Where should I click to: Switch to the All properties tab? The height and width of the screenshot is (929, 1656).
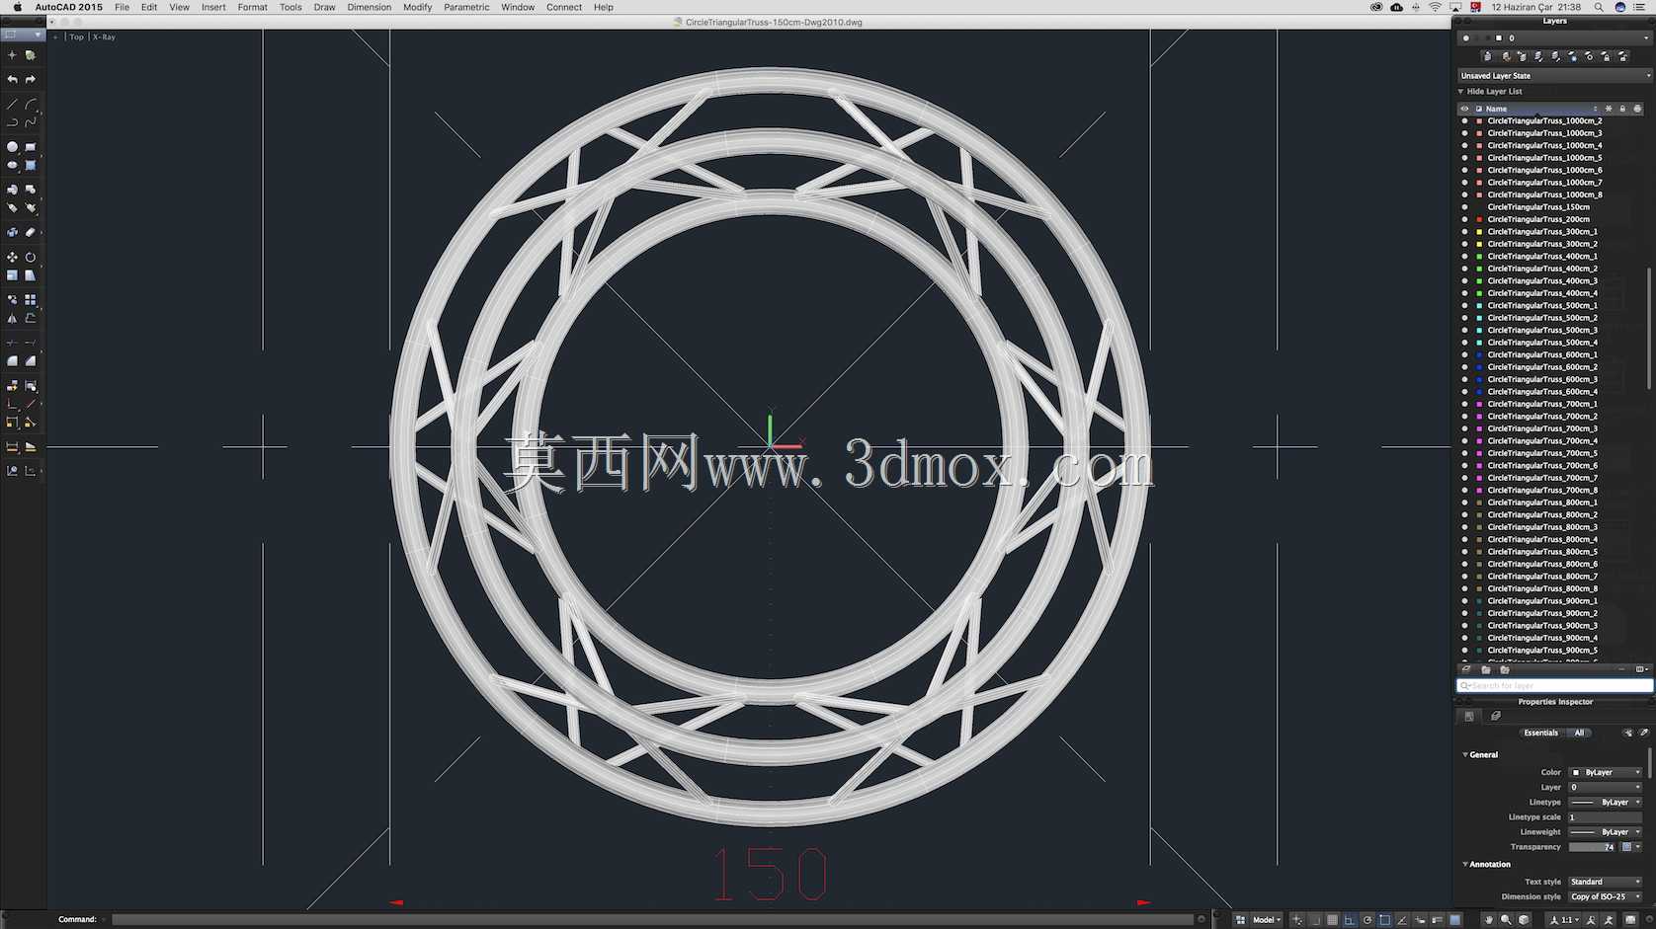pos(1579,733)
